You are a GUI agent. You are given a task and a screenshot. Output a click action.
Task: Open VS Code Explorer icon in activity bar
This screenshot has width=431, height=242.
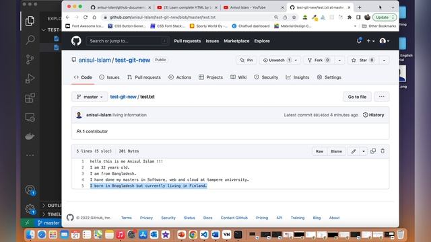(30, 21)
